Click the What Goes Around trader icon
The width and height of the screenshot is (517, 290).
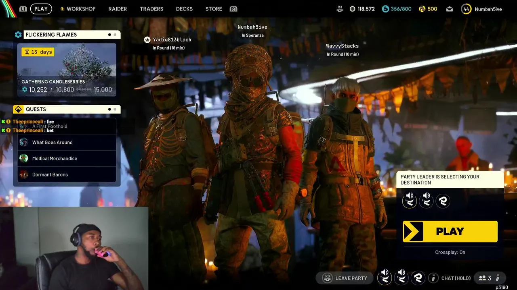click(24, 142)
